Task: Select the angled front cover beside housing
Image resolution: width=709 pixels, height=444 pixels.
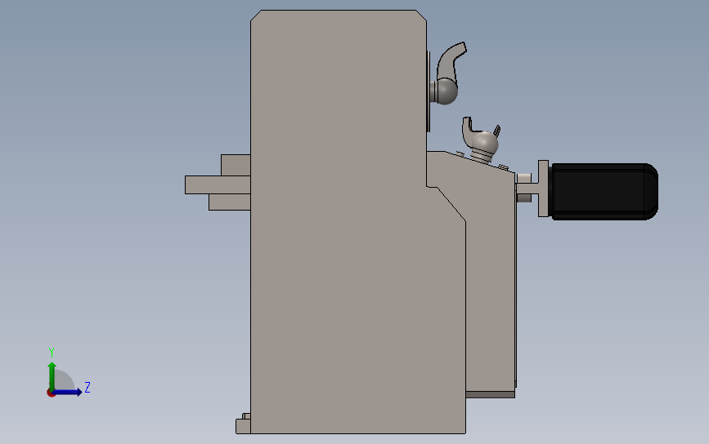Action: [x=491, y=280]
